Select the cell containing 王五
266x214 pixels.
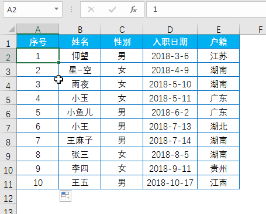coord(80,182)
